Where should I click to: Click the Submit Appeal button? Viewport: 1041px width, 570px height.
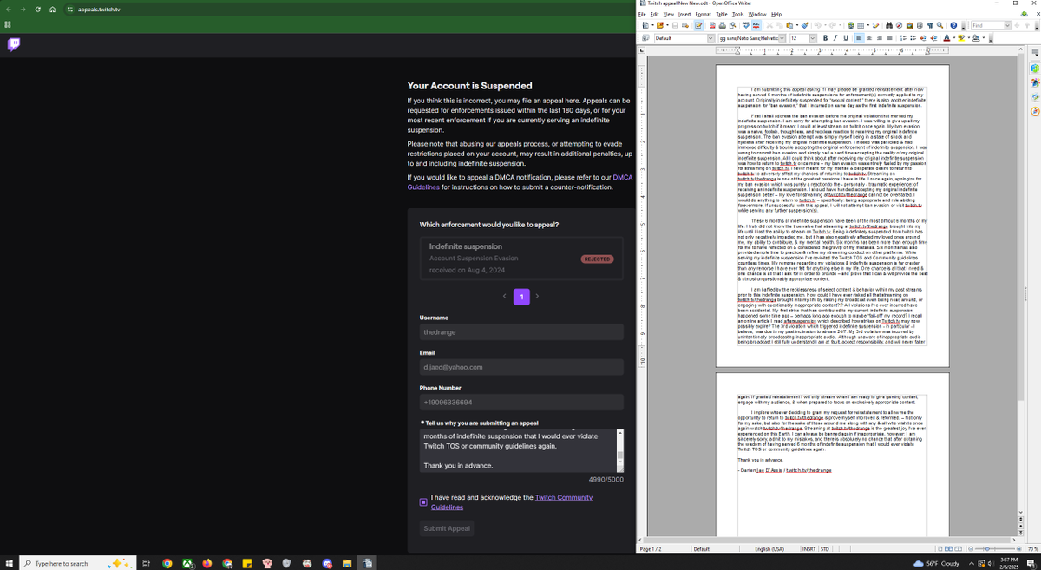[x=447, y=528]
